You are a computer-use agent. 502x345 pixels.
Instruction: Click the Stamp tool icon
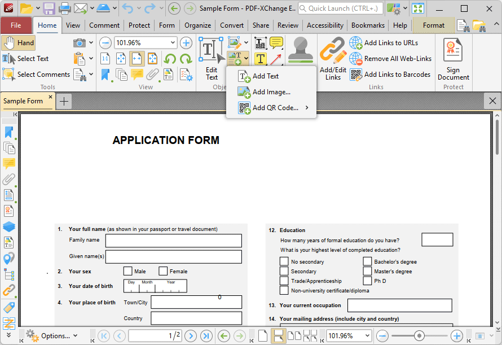pyautogui.click(x=300, y=50)
